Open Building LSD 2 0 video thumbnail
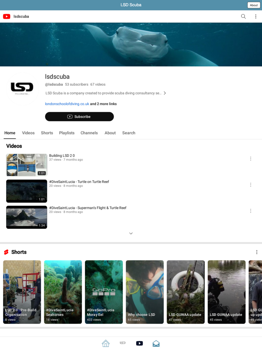Image resolution: width=262 pixels, height=350 pixels. tap(27, 165)
